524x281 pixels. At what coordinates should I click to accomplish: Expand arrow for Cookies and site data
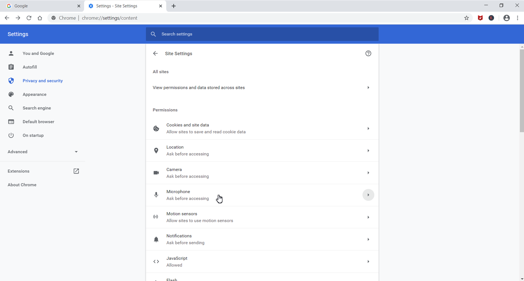(x=368, y=128)
